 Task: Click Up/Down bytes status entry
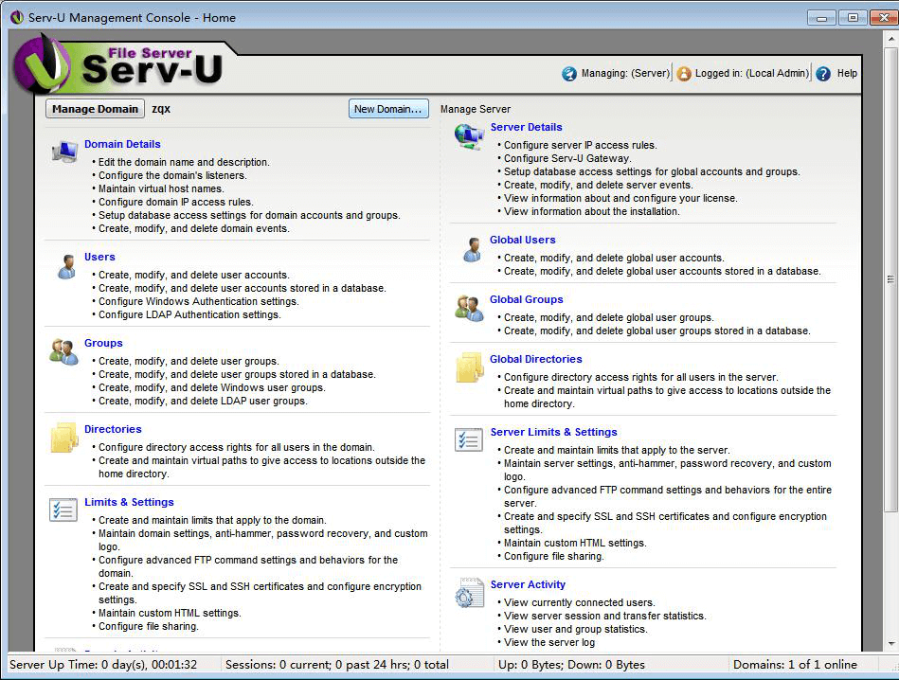[x=571, y=665]
